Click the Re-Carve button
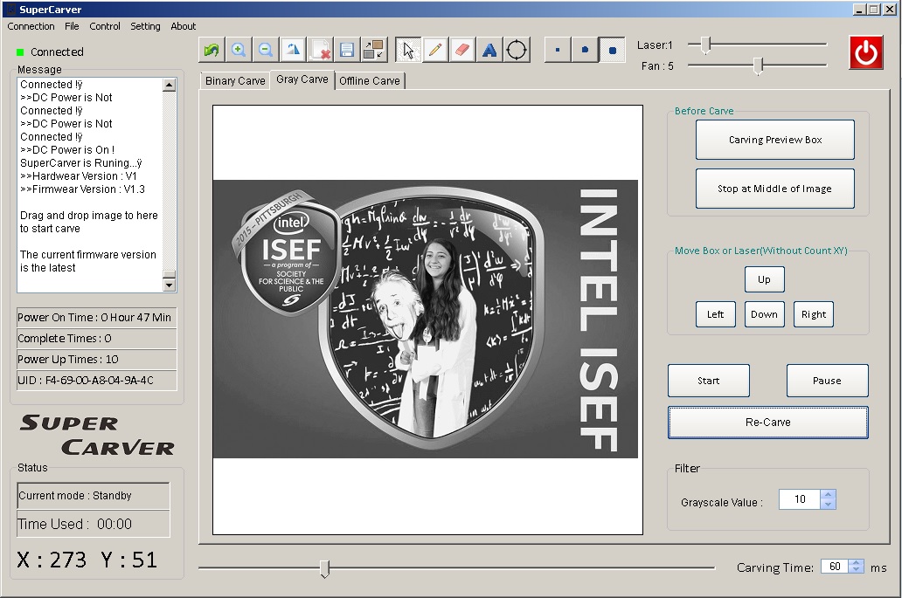 (768, 423)
